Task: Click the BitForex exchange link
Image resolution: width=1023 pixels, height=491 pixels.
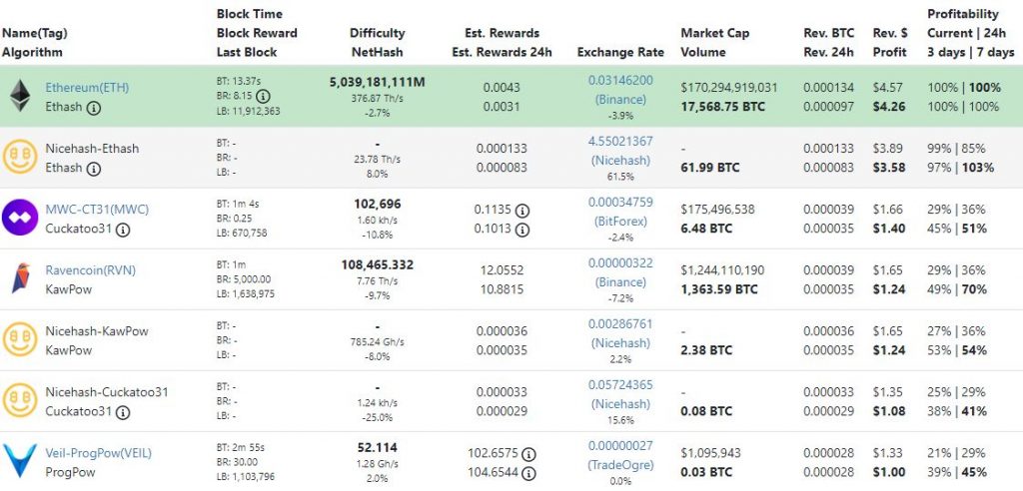Action: tap(620, 222)
